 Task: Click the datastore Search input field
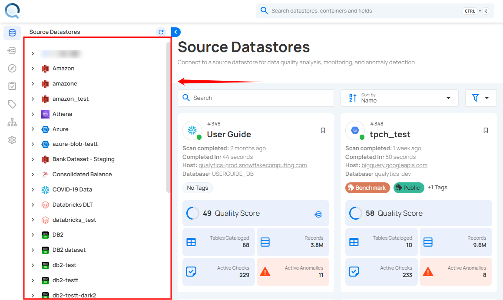[256, 98]
